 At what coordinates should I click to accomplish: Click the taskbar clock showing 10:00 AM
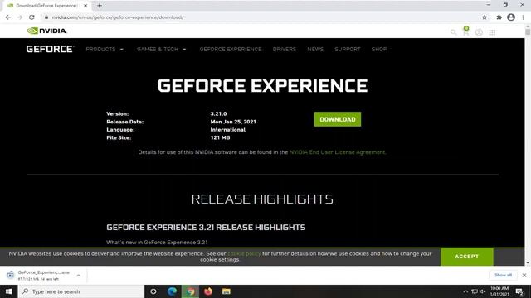pyautogui.click(x=499, y=291)
